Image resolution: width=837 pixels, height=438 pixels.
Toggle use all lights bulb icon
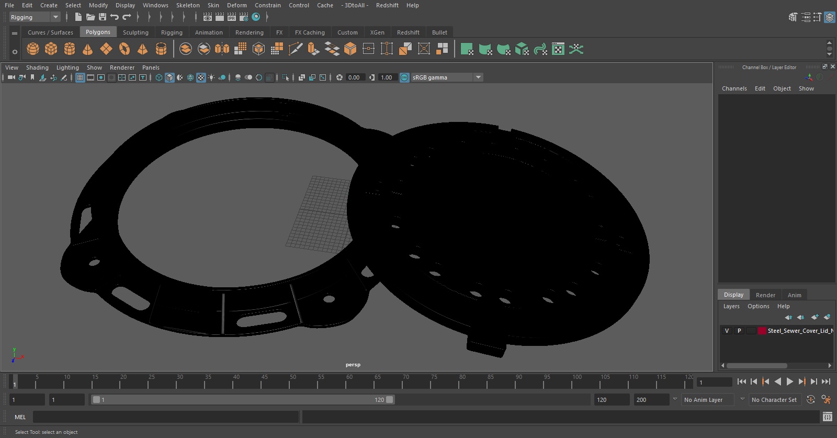pyautogui.click(x=211, y=77)
